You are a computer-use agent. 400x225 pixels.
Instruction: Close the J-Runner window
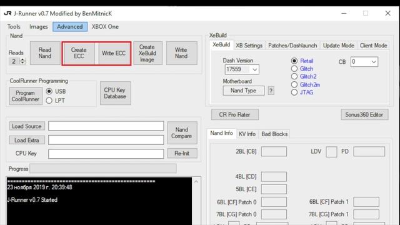pyautogui.click(x=387, y=13)
